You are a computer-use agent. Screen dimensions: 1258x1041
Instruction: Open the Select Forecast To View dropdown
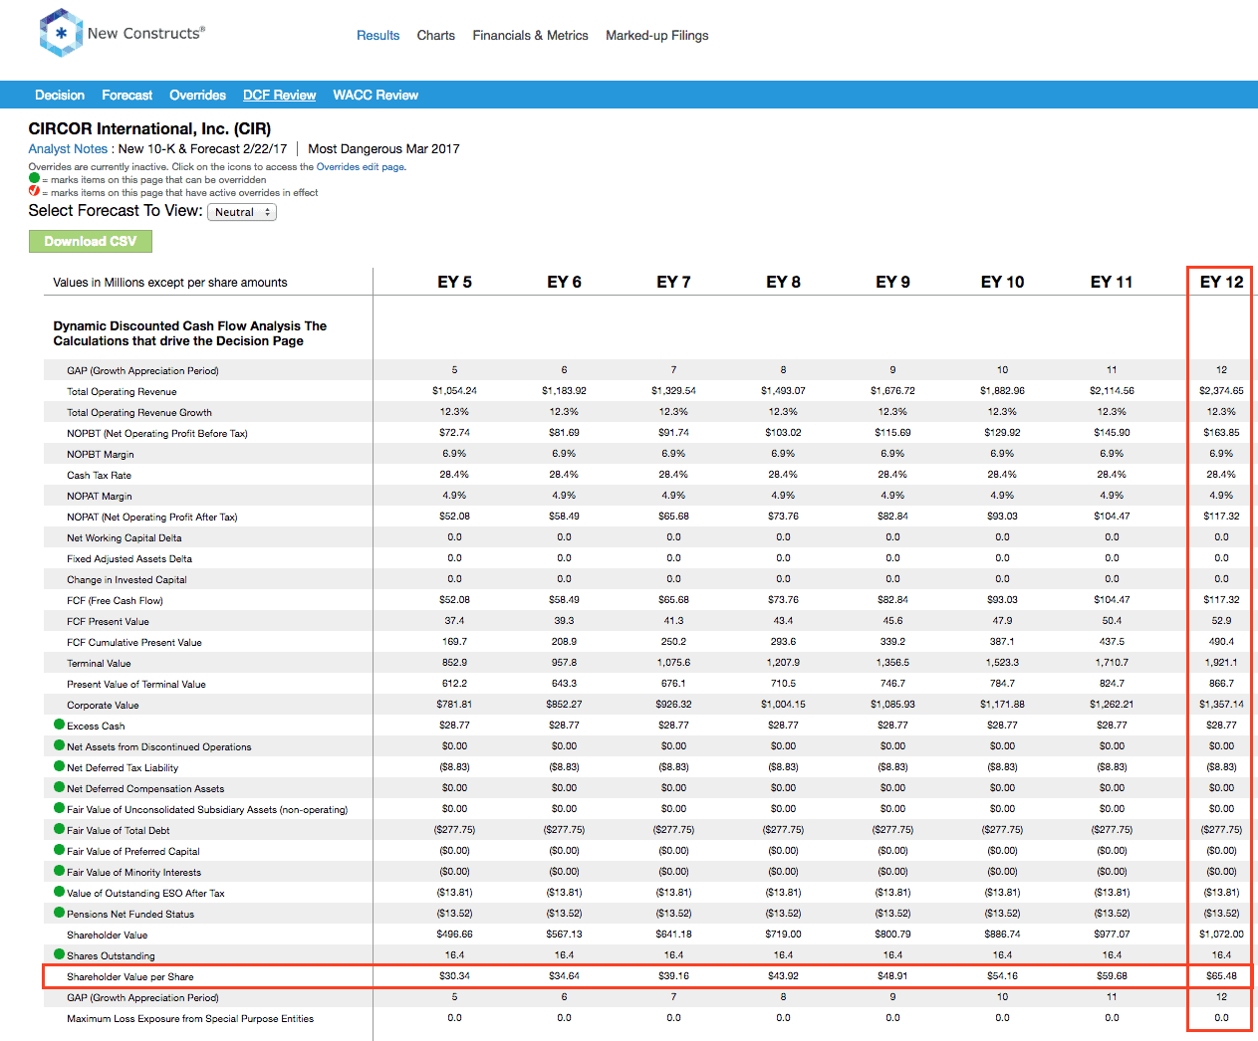coord(242,212)
